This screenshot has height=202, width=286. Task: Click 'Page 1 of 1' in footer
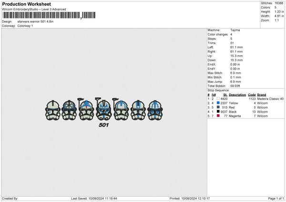pos(276,199)
